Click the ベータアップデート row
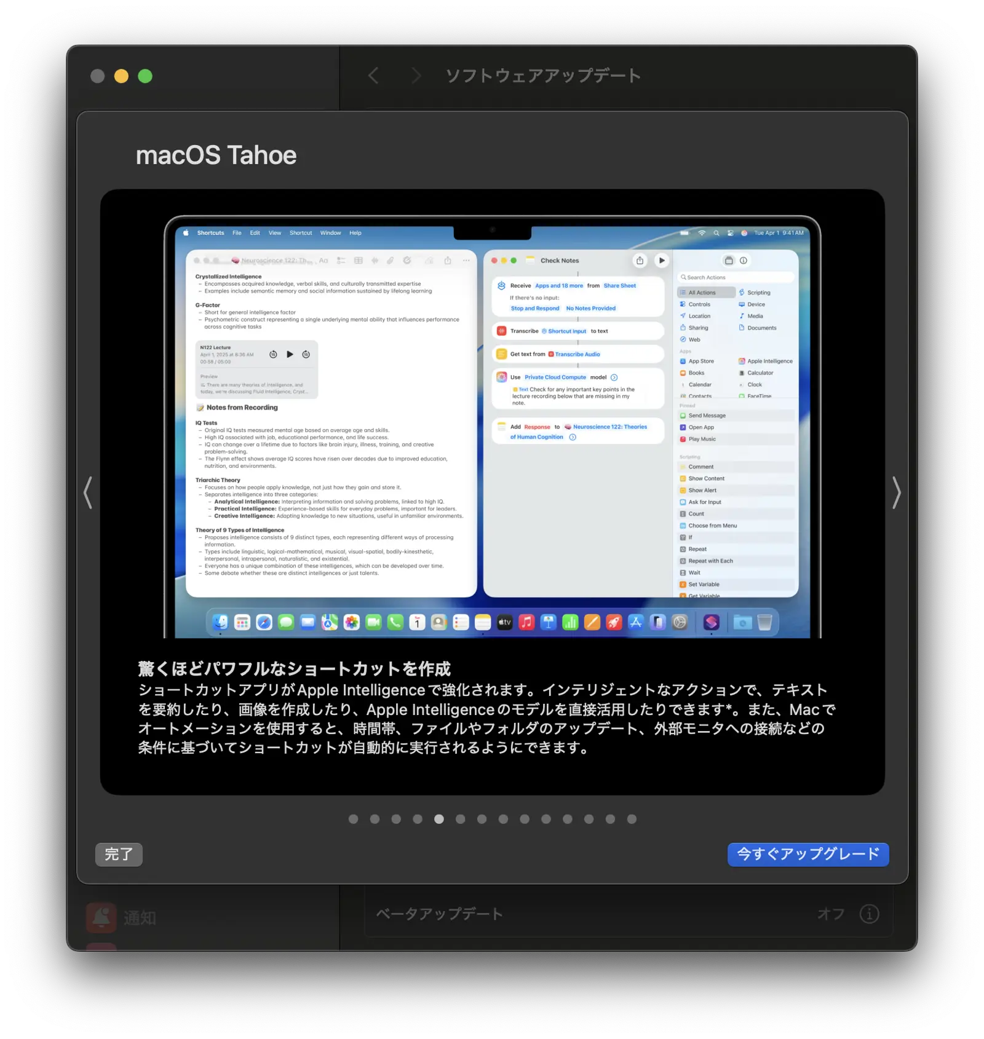This screenshot has height=1039, width=984. point(628,914)
